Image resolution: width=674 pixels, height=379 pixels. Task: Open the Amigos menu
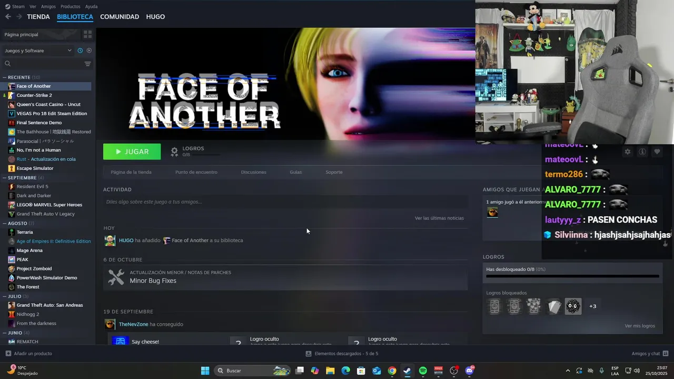(x=48, y=6)
